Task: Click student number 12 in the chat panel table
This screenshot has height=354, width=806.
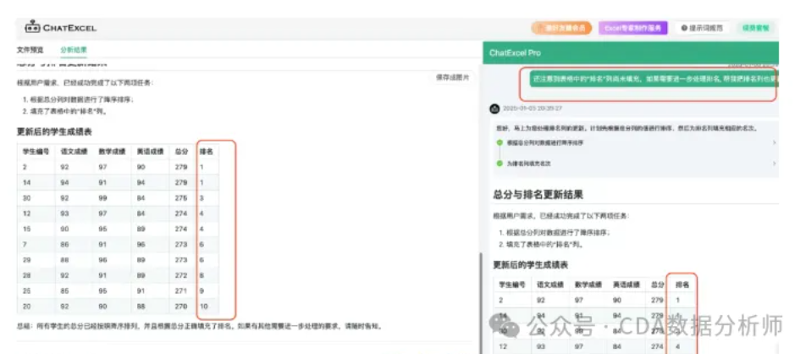Action: [x=503, y=346]
